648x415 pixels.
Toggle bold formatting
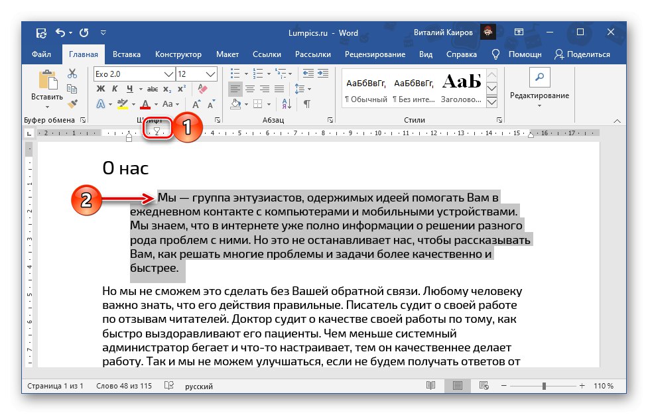[101, 88]
